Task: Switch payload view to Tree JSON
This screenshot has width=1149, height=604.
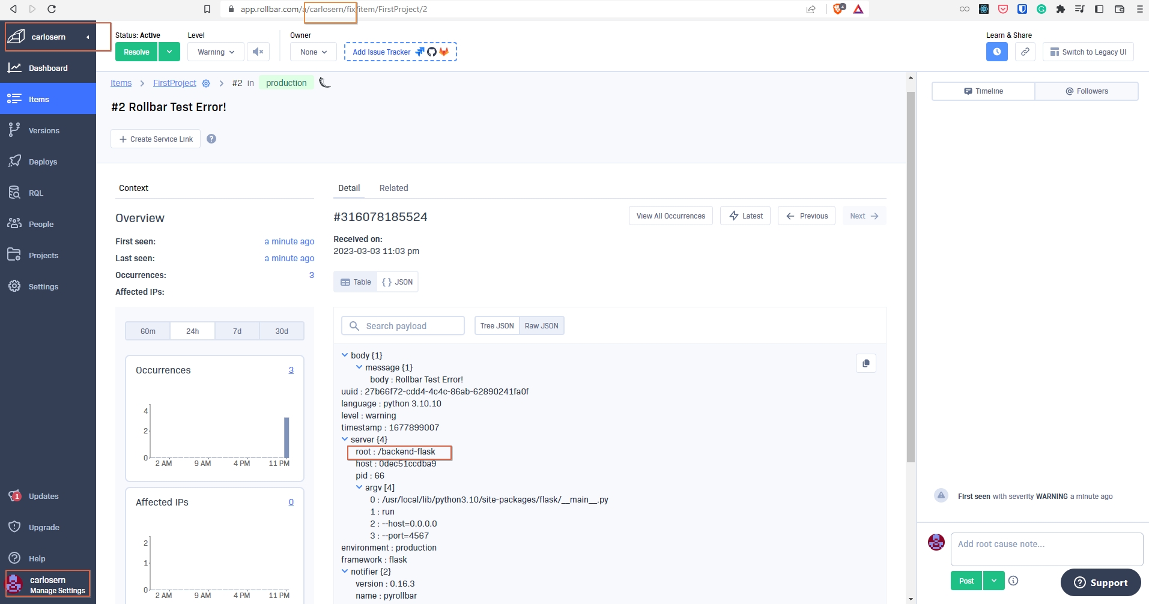Action: coord(496,325)
